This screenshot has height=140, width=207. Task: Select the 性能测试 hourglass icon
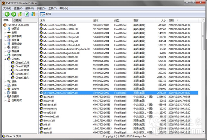click(9, 100)
